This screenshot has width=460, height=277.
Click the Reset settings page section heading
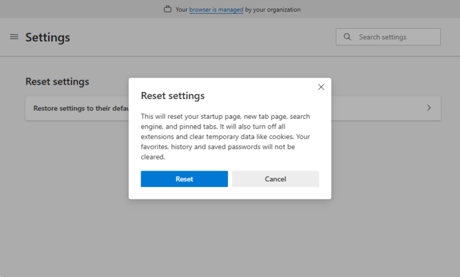click(x=57, y=81)
